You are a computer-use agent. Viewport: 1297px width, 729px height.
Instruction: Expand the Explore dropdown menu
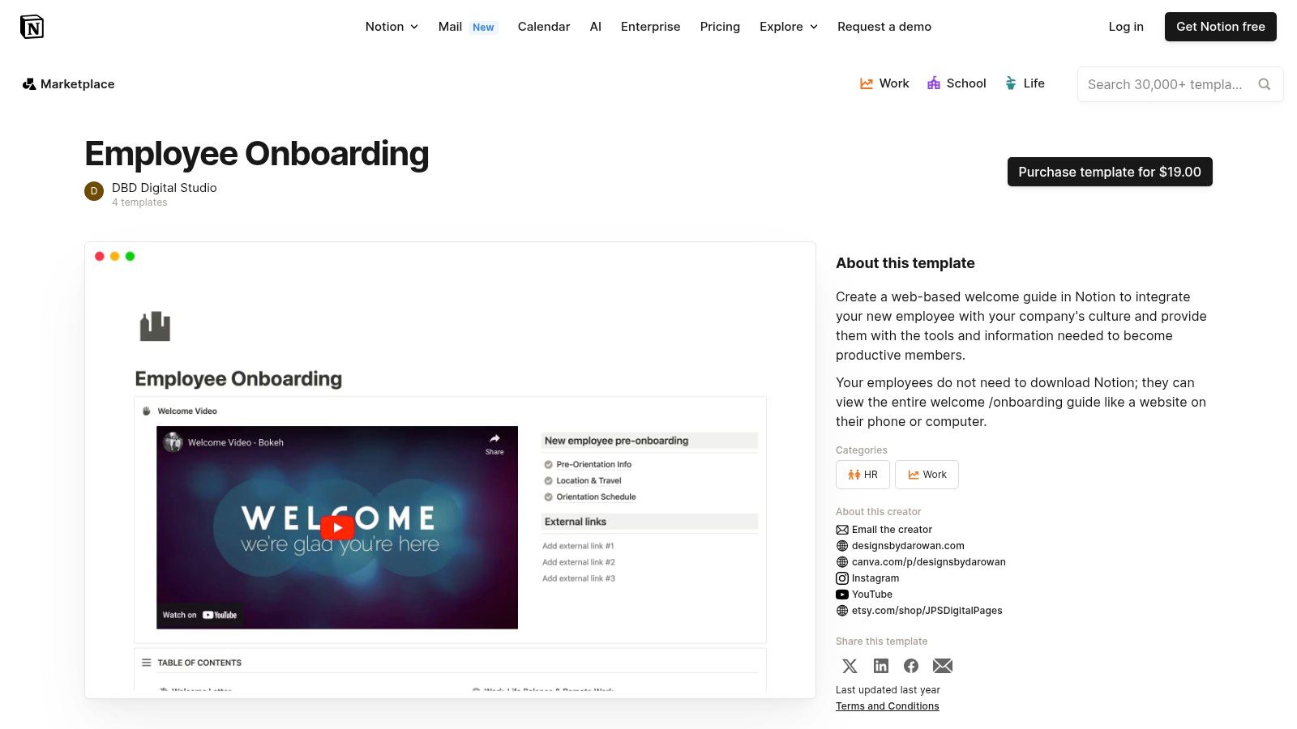[x=789, y=27]
